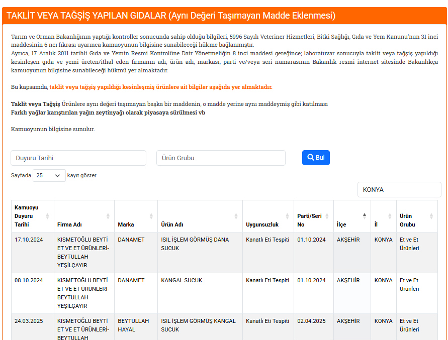
Task: Click the text 'Kamuoyunun bilgisine sunulur.'
Action: point(53,129)
